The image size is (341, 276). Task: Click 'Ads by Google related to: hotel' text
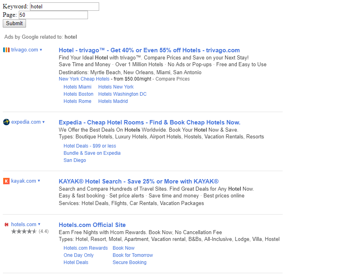click(x=41, y=37)
